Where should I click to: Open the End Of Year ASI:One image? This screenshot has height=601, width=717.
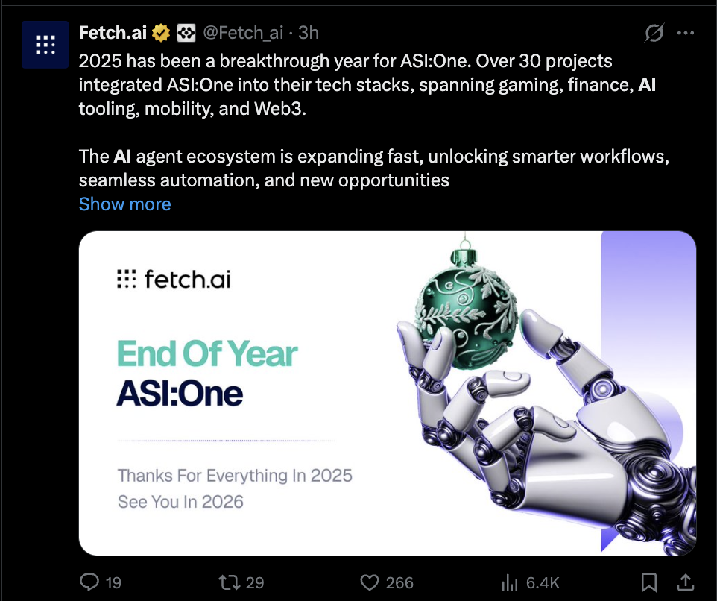coord(388,394)
